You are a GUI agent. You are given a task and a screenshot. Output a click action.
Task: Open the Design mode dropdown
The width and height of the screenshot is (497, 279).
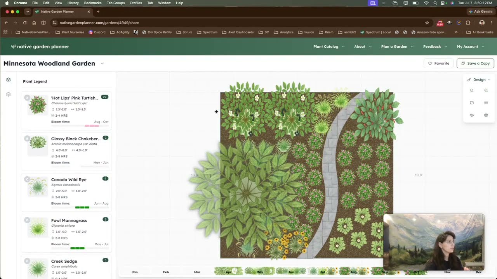[x=479, y=79]
